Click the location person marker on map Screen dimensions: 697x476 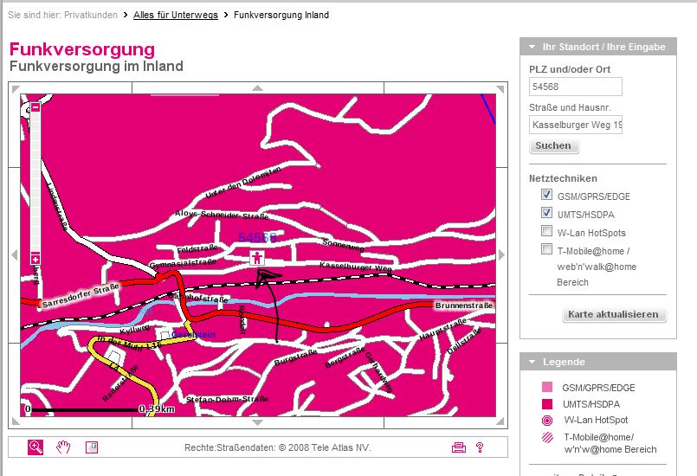(257, 257)
